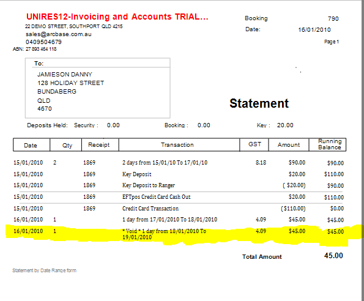Click postcode 4670

pyautogui.click(x=45, y=109)
